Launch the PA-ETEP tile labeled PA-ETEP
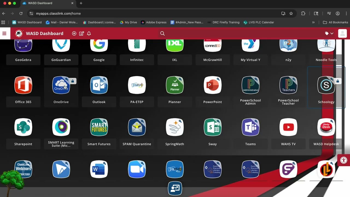Viewport: 350px width, 197px height. coord(137,85)
